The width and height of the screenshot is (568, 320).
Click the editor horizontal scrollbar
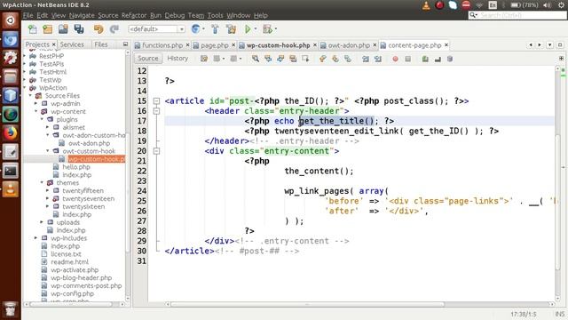point(307,304)
